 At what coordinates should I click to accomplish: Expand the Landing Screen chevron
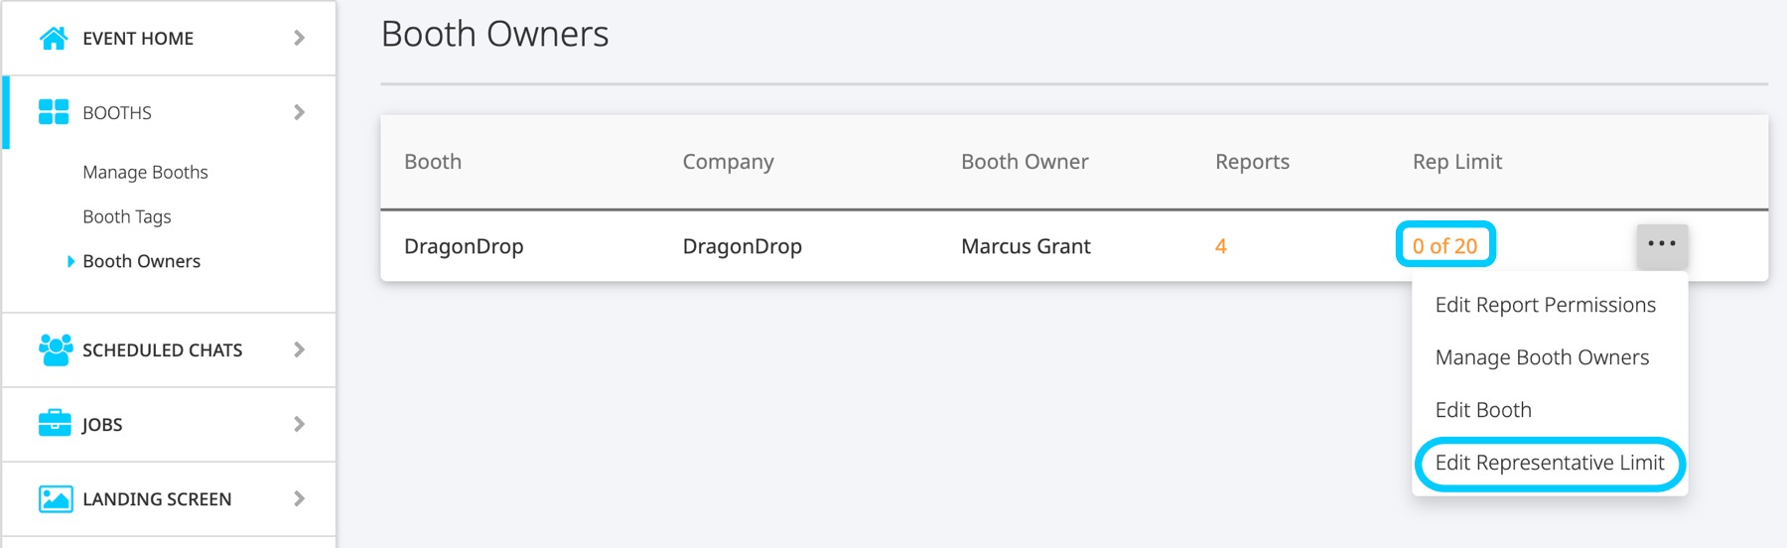(299, 498)
